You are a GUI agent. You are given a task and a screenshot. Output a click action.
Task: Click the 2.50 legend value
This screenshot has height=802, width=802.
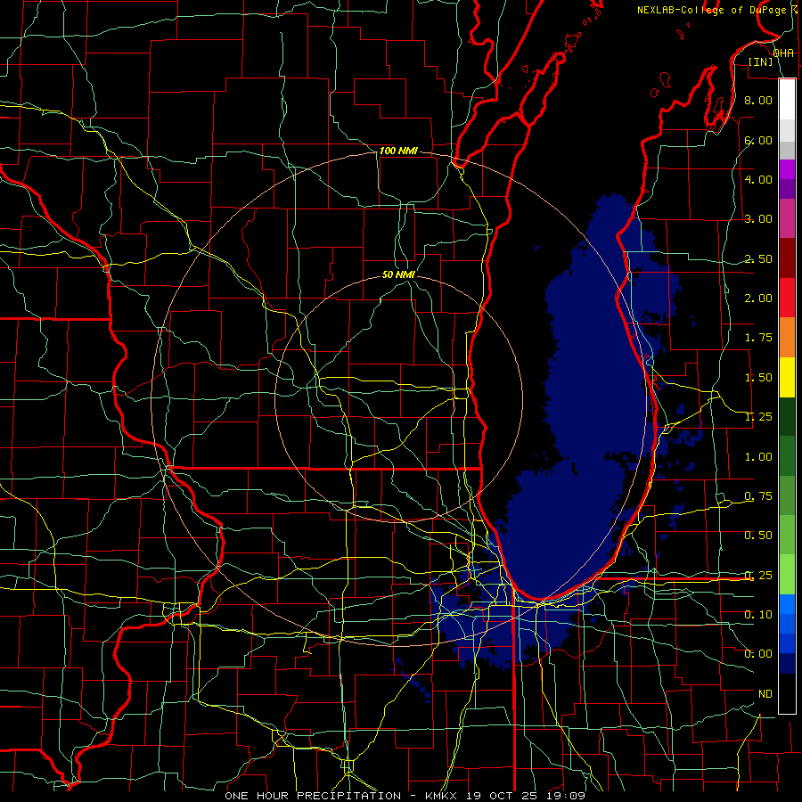pos(758,258)
